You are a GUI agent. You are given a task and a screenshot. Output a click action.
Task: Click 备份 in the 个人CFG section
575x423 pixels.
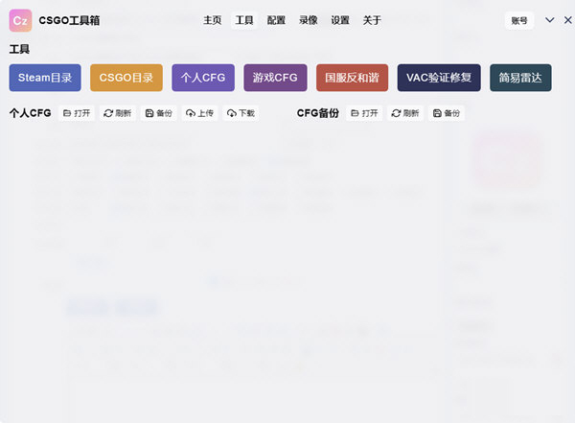(159, 113)
